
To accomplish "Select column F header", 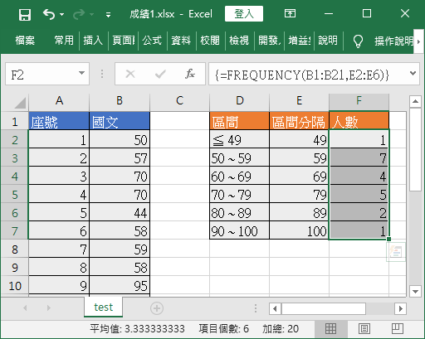I will 359,101.
